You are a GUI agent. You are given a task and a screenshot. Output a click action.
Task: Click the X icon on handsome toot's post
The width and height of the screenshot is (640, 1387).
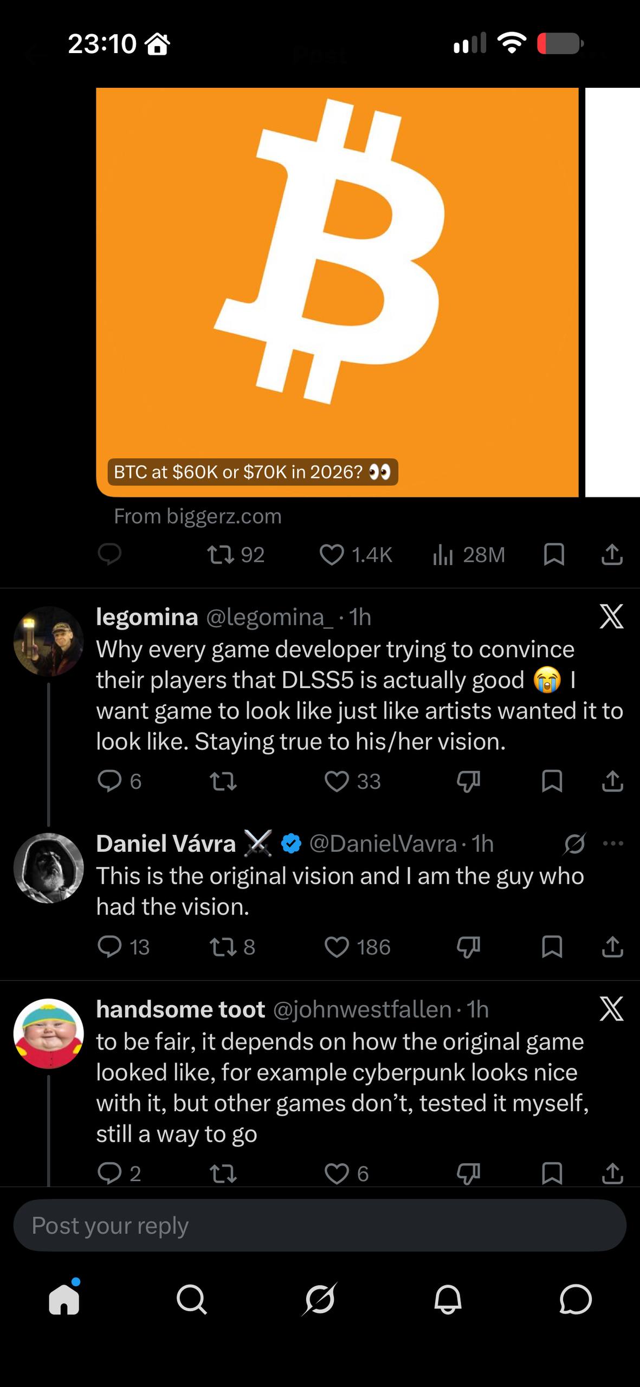[x=612, y=1009]
